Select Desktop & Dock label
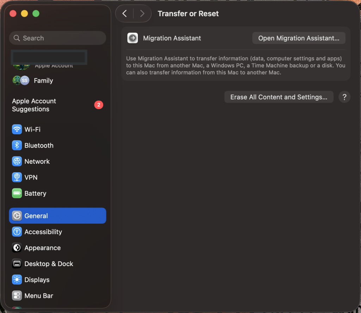361x313 pixels. tap(49, 264)
